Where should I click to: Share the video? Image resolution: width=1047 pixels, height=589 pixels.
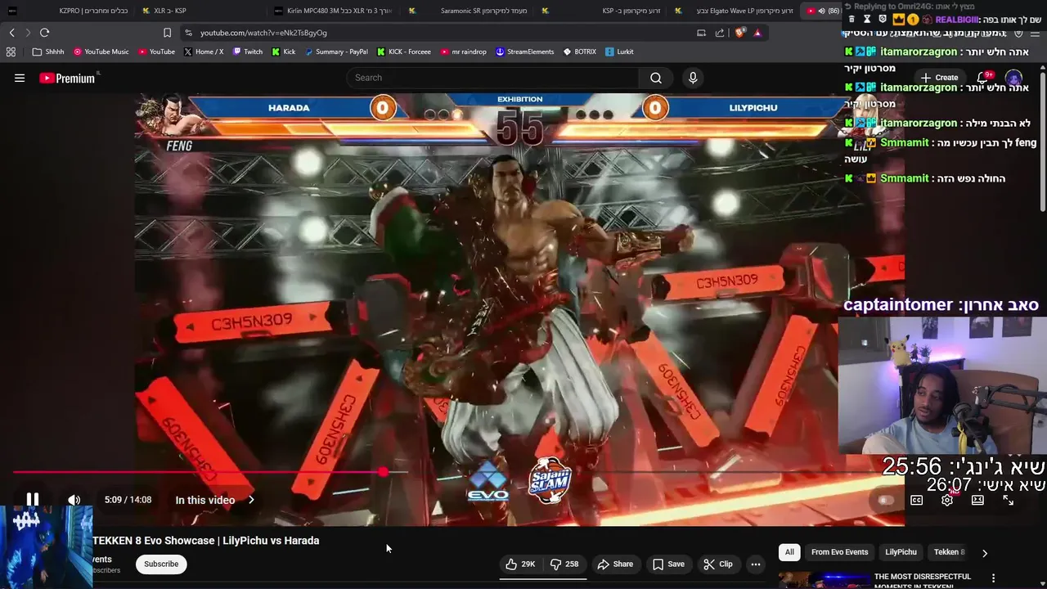(615, 564)
